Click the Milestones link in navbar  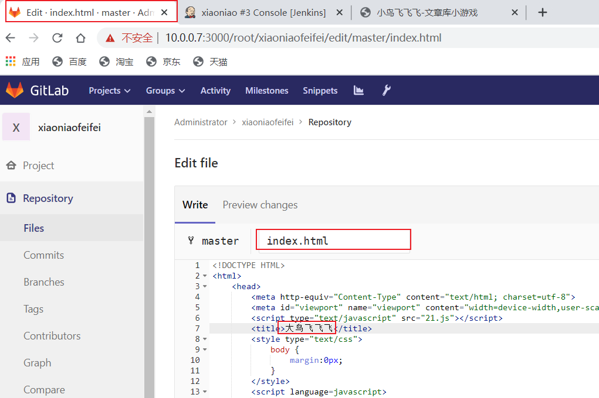pyautogui.click(x=266, y=91)
